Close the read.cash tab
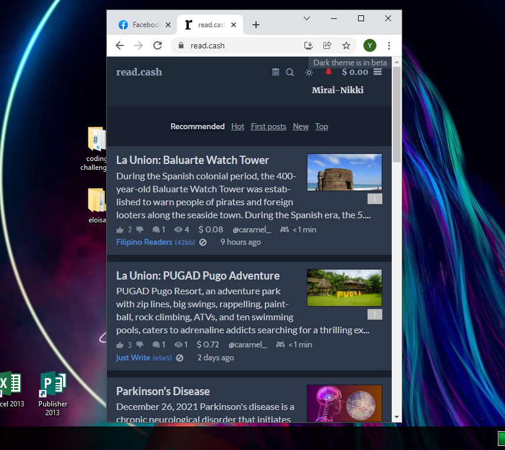This screenshot has height=450, width=505. click(x=234, y=25)
